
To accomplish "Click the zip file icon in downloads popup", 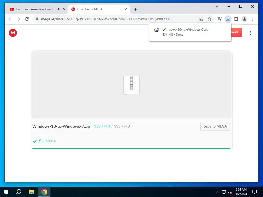I will [x=156, y=30].
